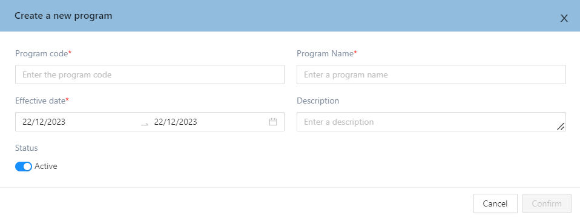
Task: Toggle the Active status switch off
Action: point(23,167)
